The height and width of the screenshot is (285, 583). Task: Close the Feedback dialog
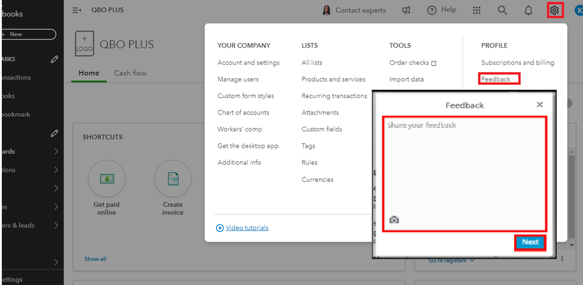click(540, 105)
